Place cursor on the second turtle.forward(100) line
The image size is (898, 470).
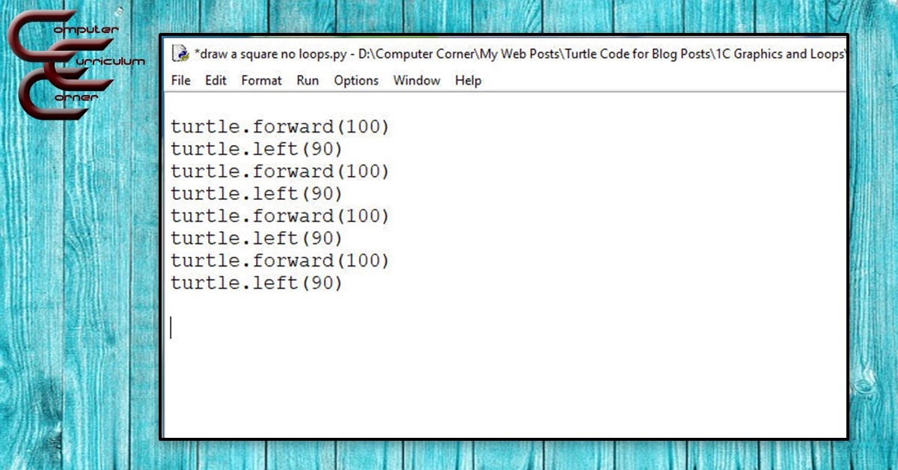click(280, 172)
